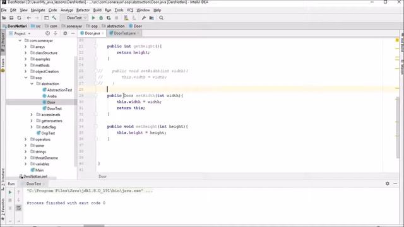Open the Project view selector dropdown

[x=20, y=33]
